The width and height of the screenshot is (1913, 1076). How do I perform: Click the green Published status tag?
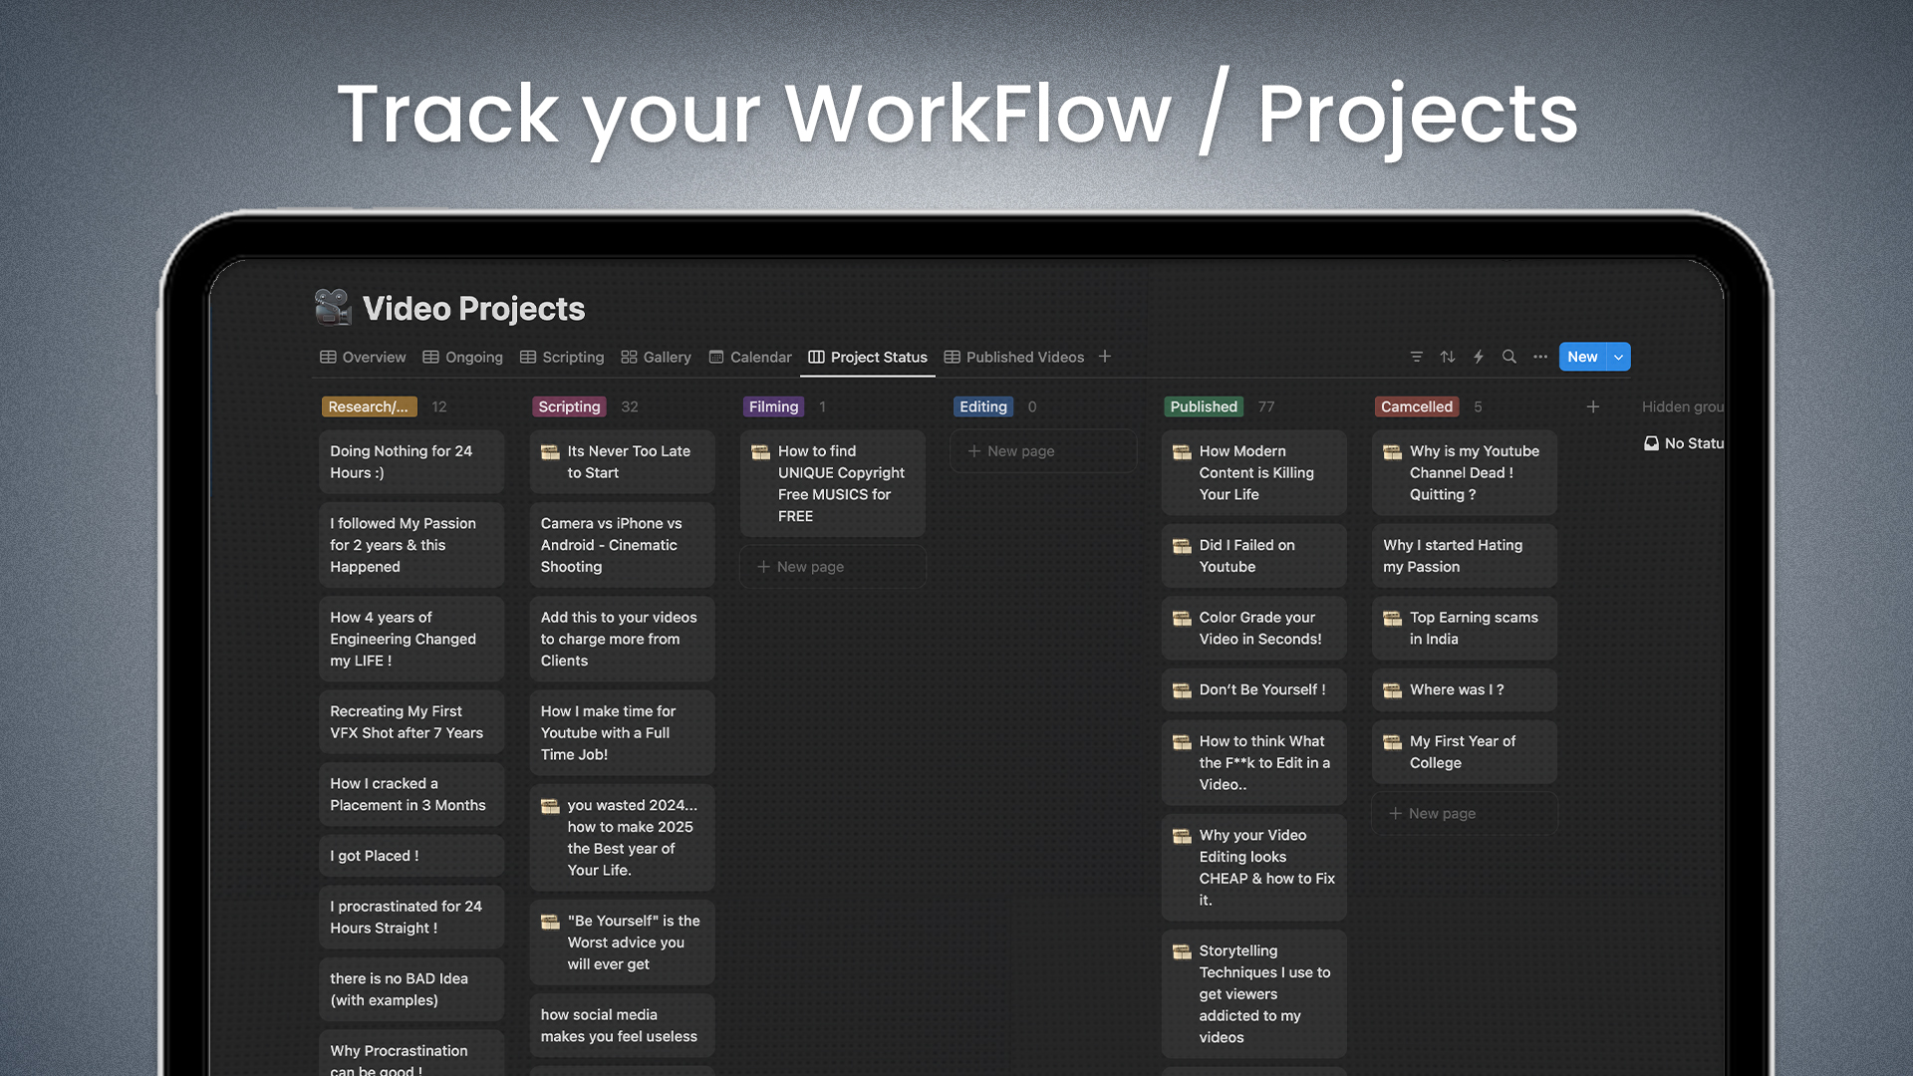pyautogui.click(x=1204, y=406)
